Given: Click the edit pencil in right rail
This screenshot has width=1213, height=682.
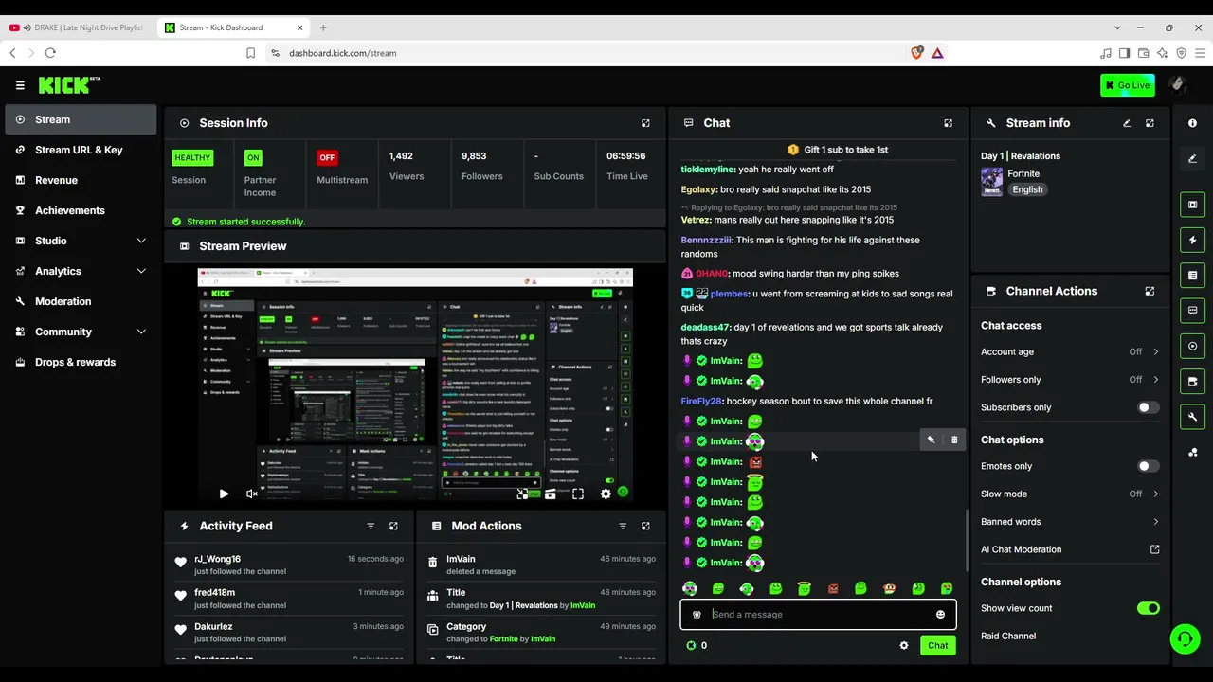Looking at the screenshot, I should [x=1192, y=159].
